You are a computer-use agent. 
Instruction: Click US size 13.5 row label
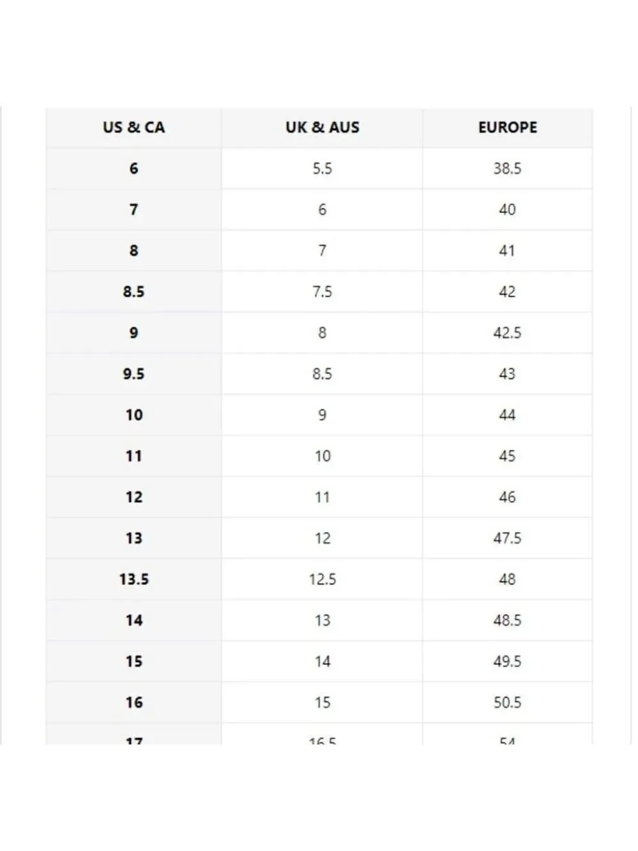[133, 579]
